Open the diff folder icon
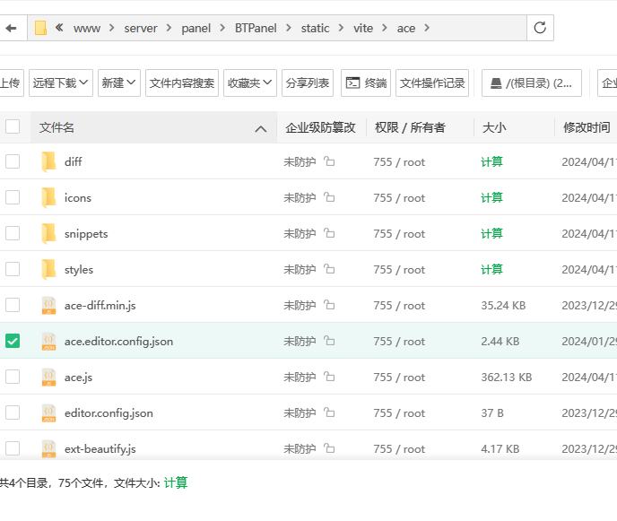Screen dimensions: 617x521 click(48, 161)
